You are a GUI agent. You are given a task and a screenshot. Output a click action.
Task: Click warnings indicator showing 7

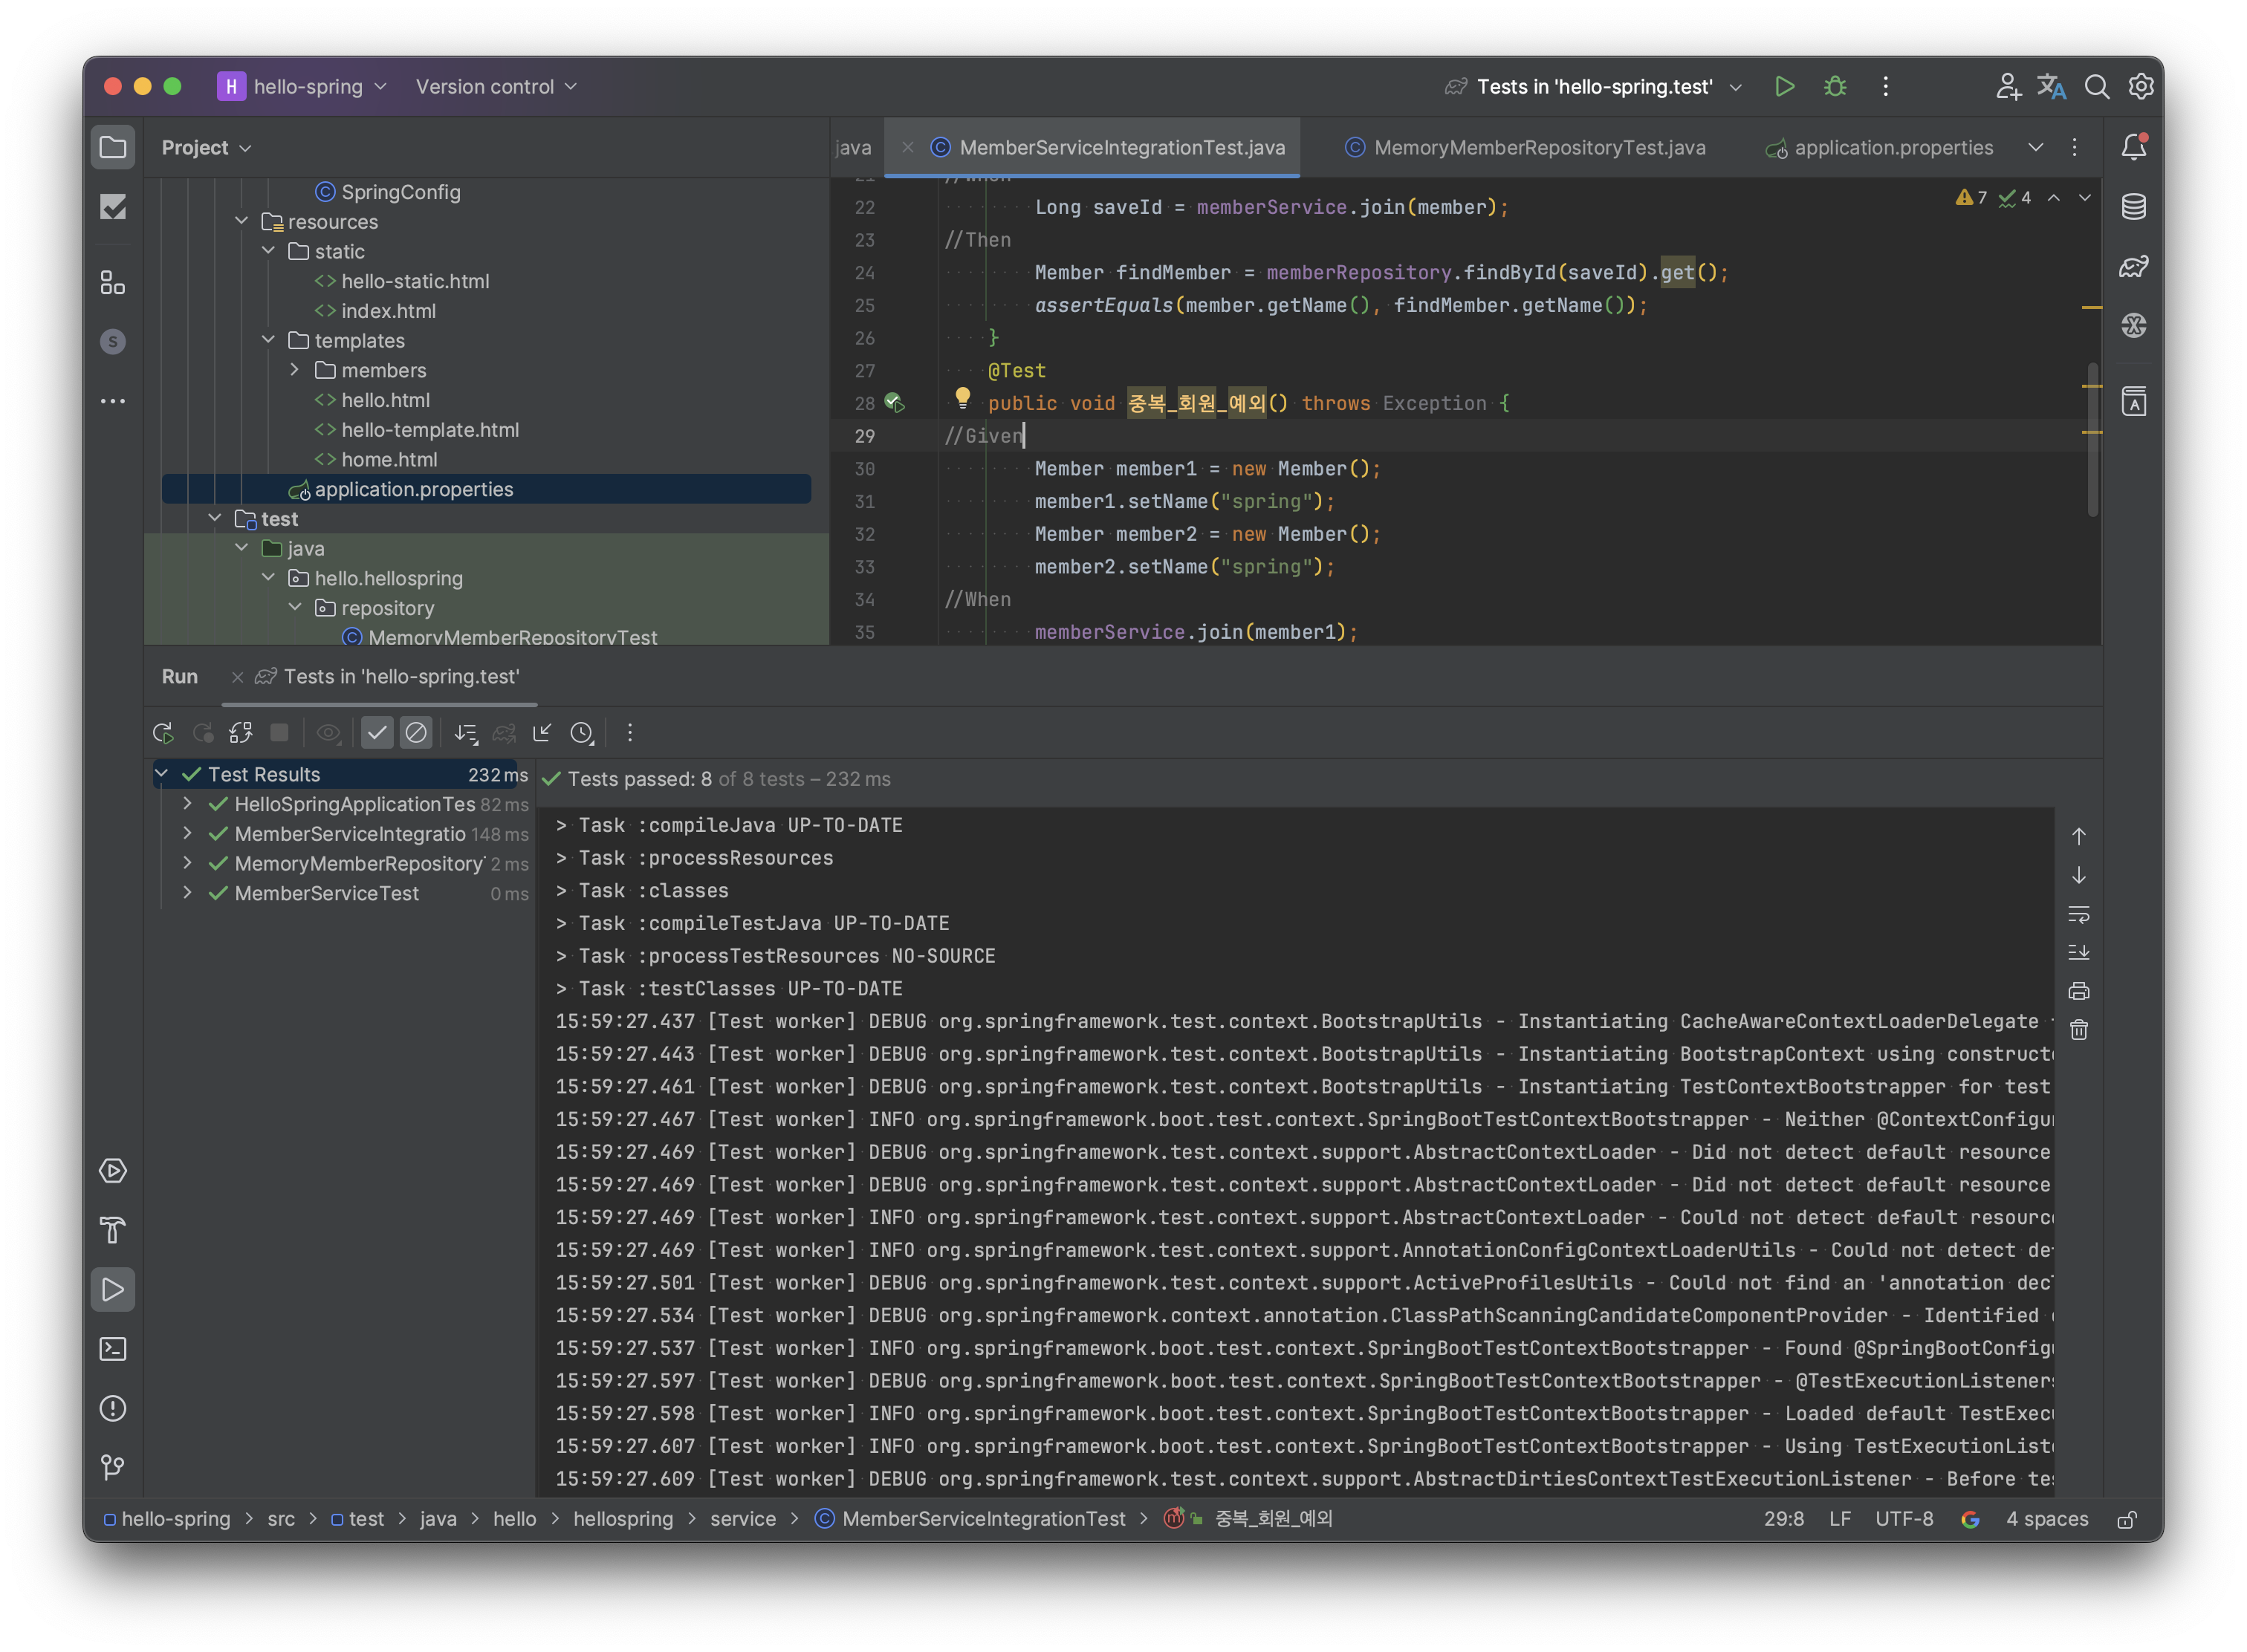click(1970, 197)
